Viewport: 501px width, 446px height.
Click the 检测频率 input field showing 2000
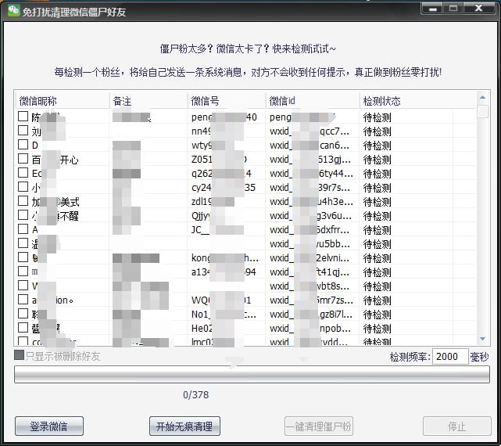[x=450, y=357]
